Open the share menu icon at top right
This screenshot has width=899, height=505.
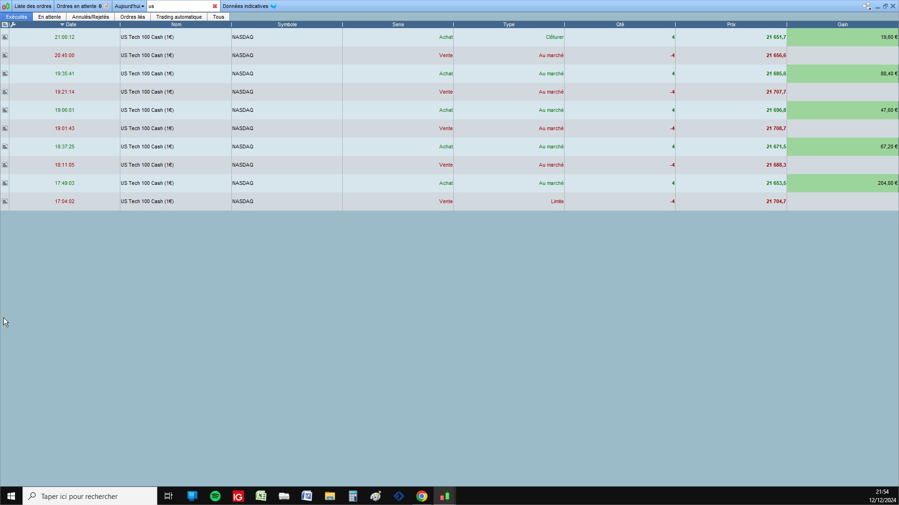click(867, 6)
